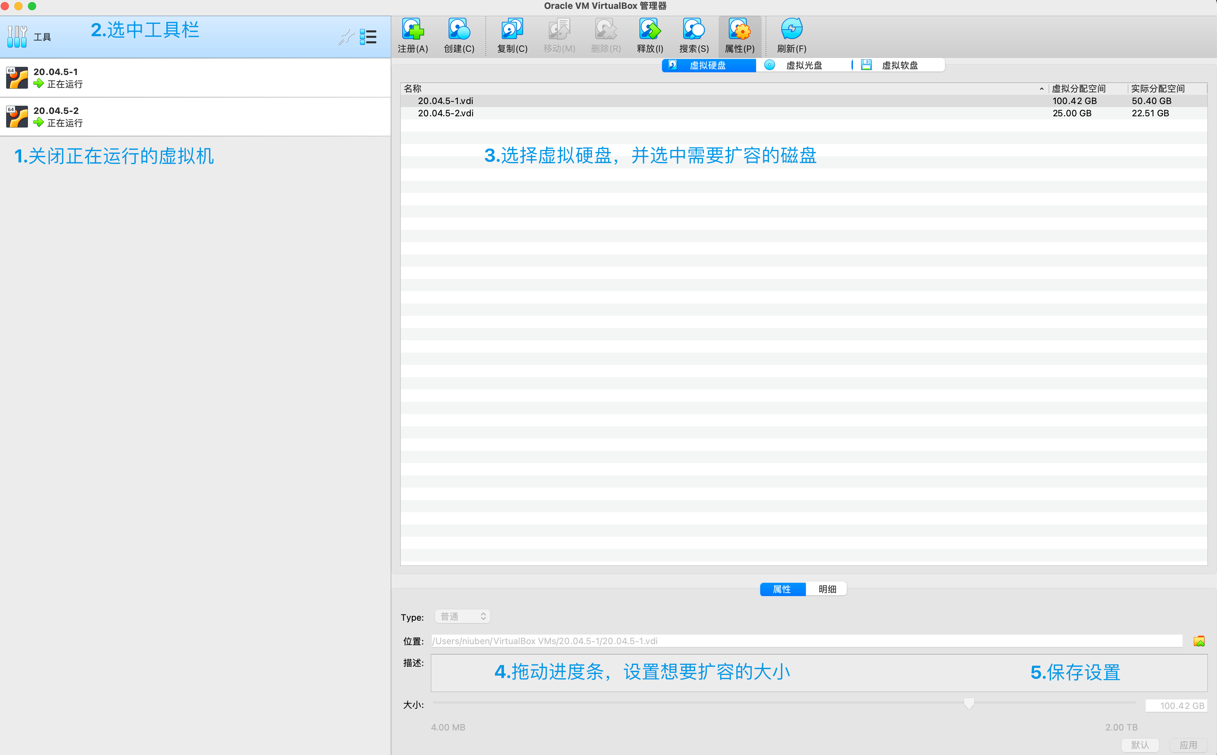Select the 20.04.5-2 VM name in sidebar
1217x755 pixels.
coord(56,111)
